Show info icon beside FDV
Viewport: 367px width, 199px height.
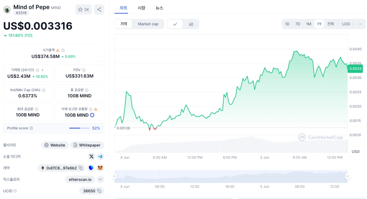point(84,70)
